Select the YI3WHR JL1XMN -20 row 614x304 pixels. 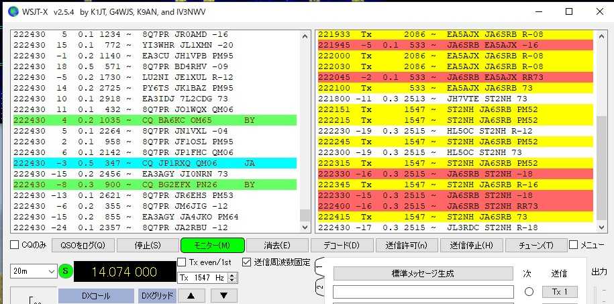[155, 45]
